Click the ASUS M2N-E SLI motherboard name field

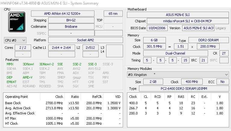[x=178, y=15]
